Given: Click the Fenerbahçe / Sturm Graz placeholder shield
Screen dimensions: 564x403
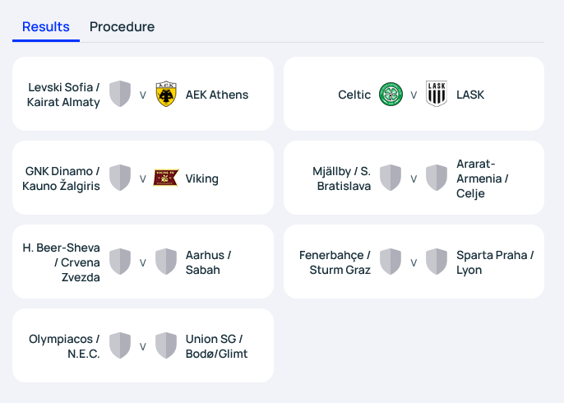Looking at the screenshot, I should (391, 262).
